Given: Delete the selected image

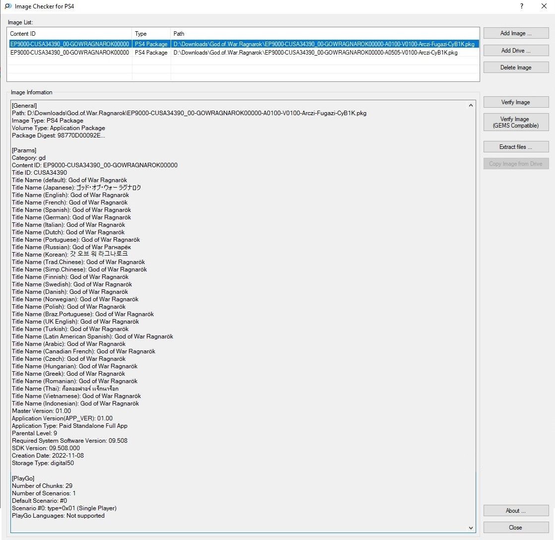Looking at the screenshot, I should [x=516, y=67].
